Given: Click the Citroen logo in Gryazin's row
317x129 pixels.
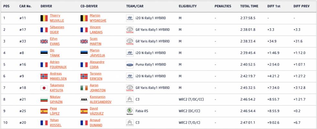Looking at the screenshot, I should point(130,100).
